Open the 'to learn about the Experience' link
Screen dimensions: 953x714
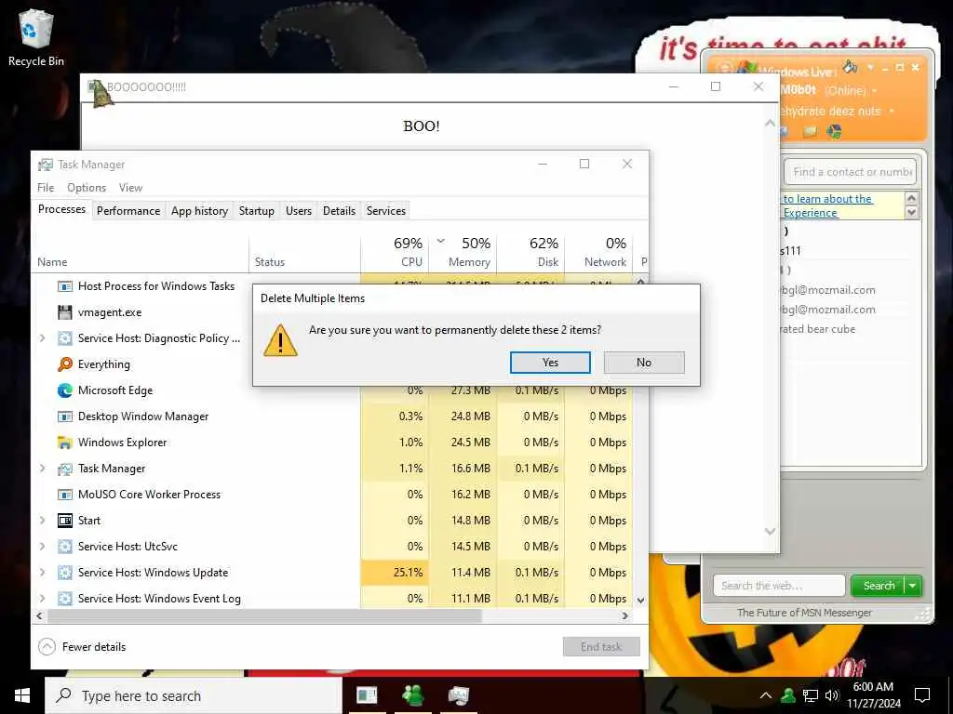pyautogui.click(x=827, y=205)
